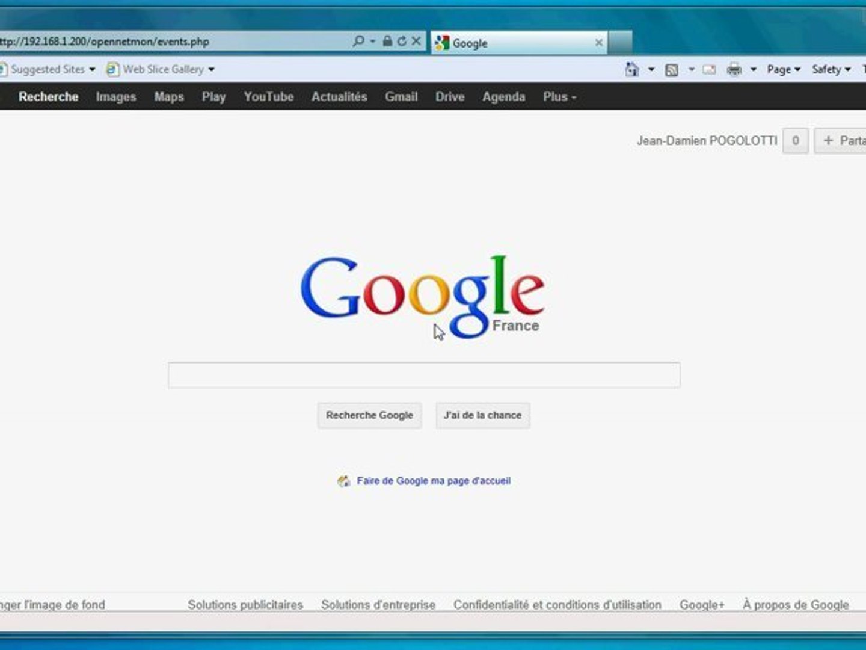Open Solutions publicitaires footer link
Image resolution: width=866 pixels, height=650 pixels.
coord(245,604)
